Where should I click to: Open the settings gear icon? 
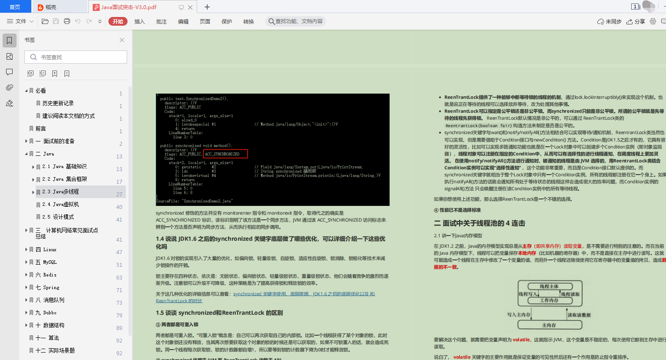tap(653, 21)
